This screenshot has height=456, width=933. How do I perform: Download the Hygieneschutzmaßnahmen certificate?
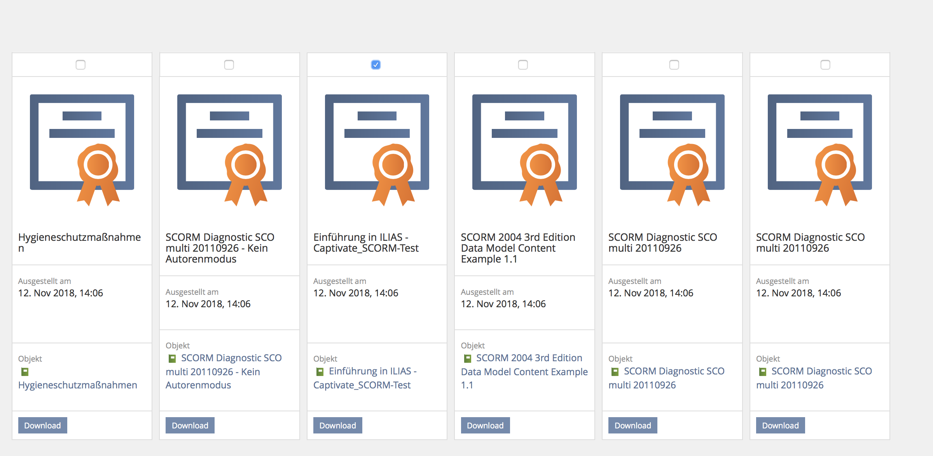[x=42, y=425]
